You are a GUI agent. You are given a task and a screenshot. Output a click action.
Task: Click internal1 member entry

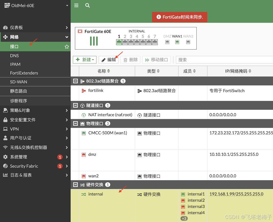pos(193,194)
